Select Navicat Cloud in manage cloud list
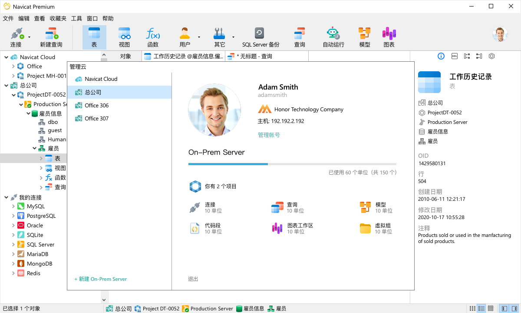Viewport: 521px width, 313px height. pos(119,79)
